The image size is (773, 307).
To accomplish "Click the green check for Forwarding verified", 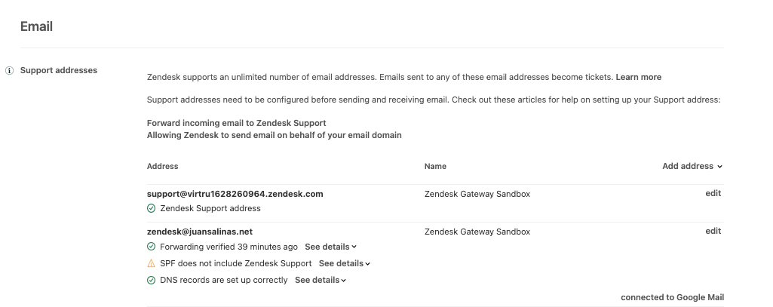I will 152,247.
